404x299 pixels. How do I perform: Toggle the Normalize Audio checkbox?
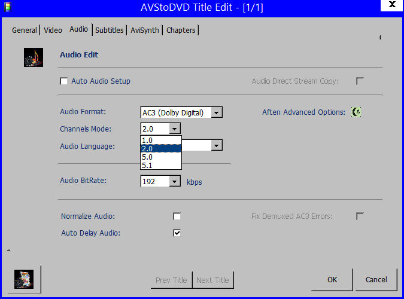(177, 216)
